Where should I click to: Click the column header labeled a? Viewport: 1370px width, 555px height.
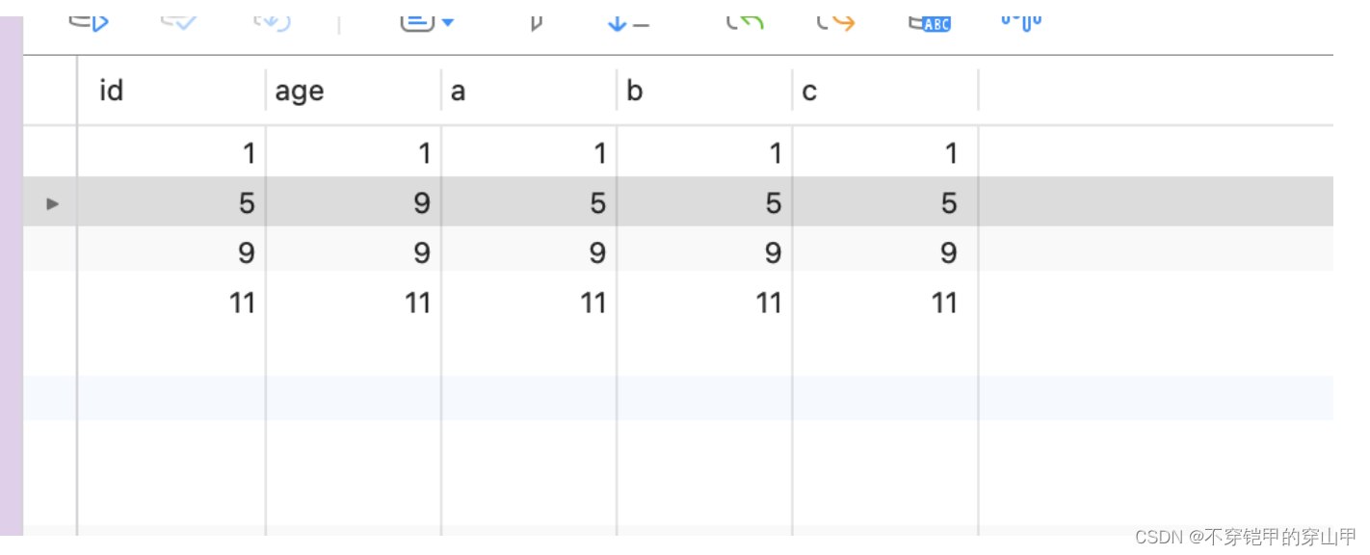529,91
